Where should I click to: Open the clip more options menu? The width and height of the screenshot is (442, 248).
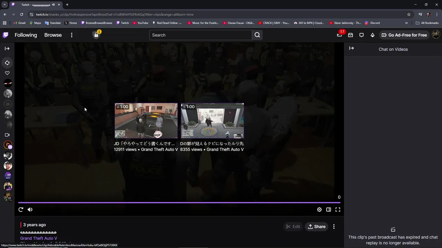334,227
